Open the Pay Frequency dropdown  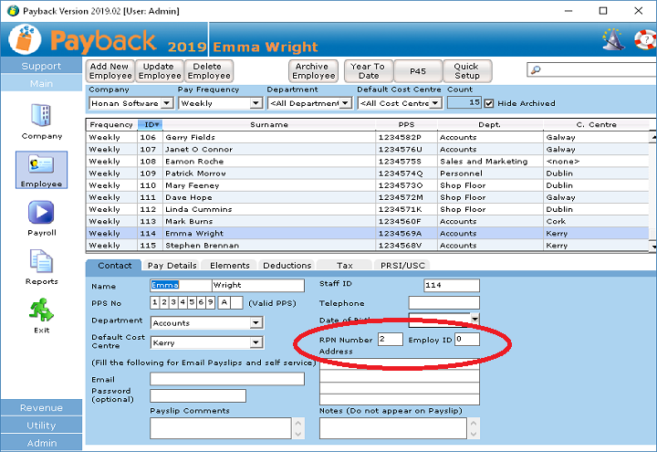256,103
